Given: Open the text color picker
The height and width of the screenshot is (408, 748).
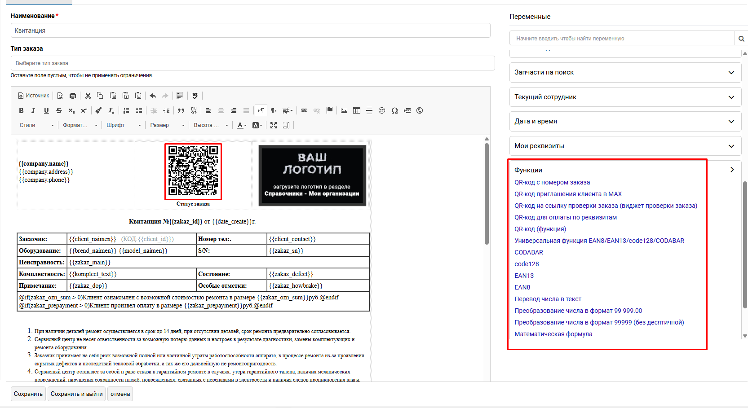Looking at the screenshot, I should coord(242,125).
